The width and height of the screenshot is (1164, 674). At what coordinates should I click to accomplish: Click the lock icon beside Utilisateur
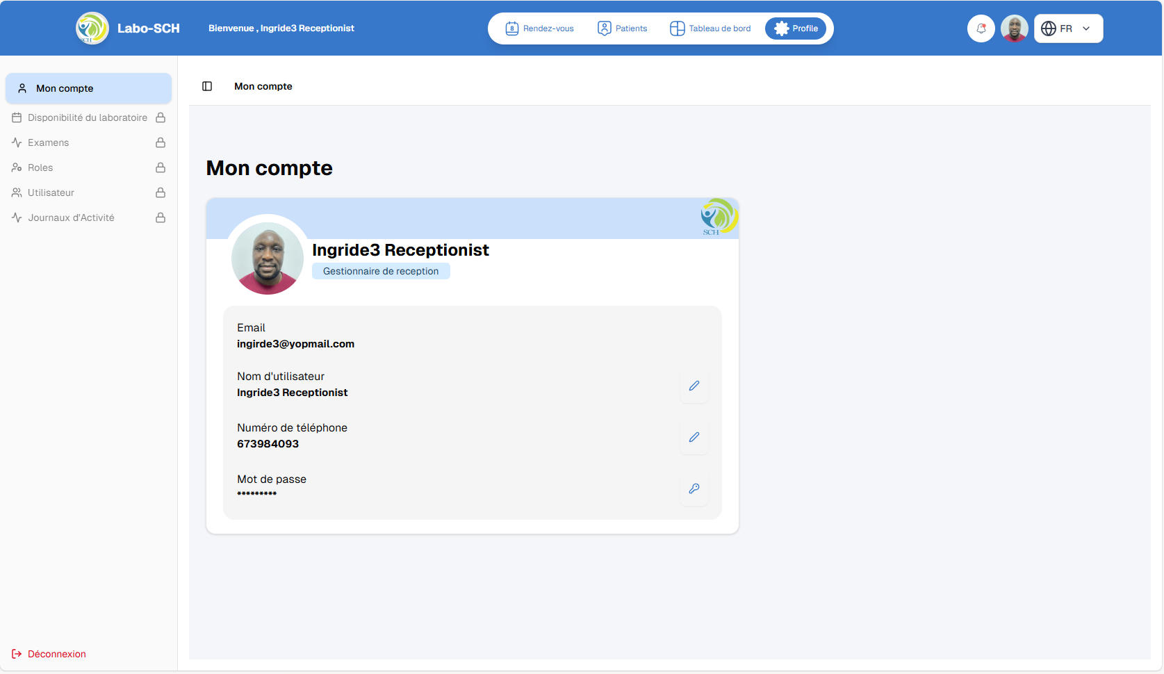pyautogui.click(x=161, y=192)
